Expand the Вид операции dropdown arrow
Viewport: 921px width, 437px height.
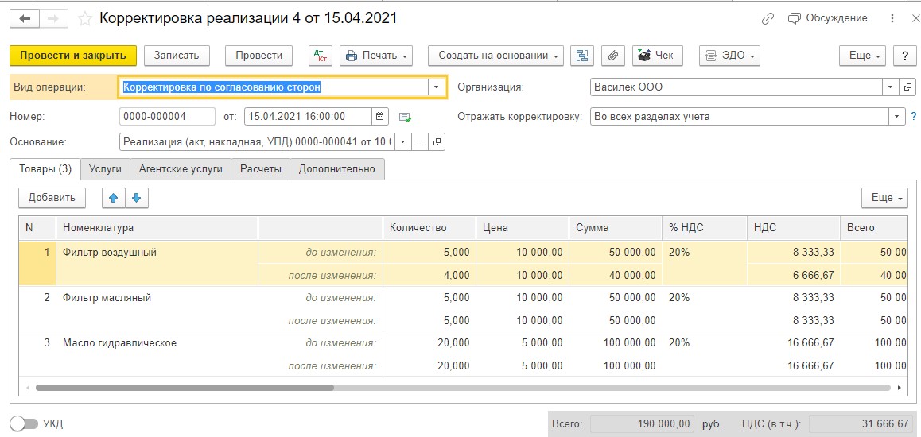tap(437, 87)
